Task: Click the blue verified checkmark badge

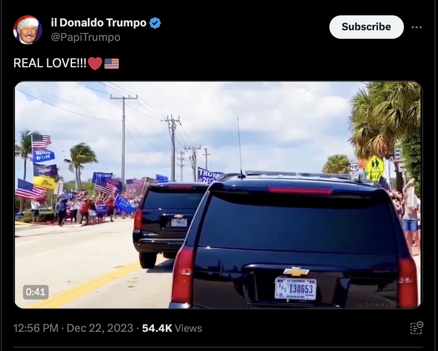Action: (155, 23)
